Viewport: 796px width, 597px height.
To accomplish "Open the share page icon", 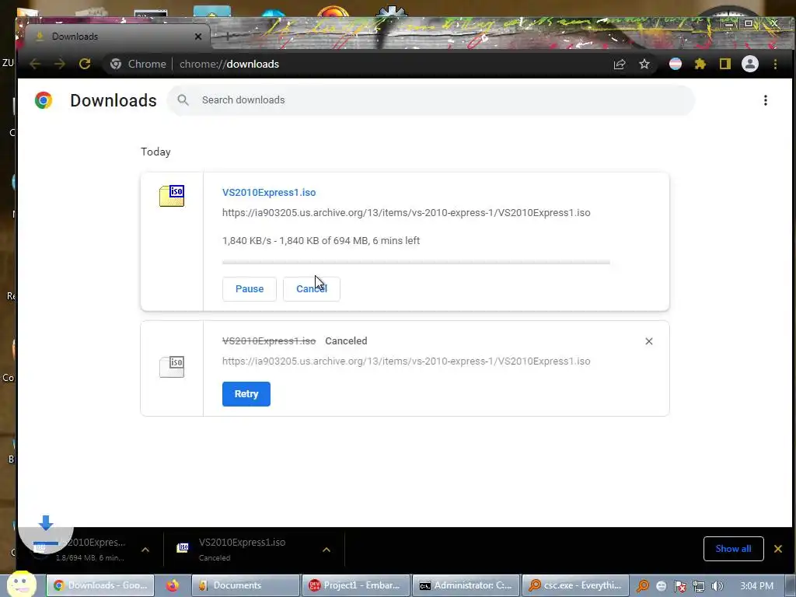I will coord(620,64).
